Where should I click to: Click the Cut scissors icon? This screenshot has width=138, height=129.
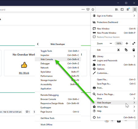[118, 50]
